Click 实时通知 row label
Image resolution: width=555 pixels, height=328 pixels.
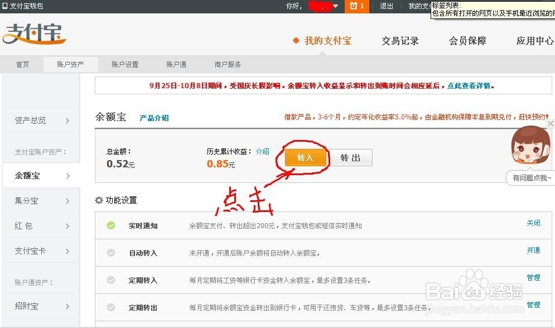143,226
